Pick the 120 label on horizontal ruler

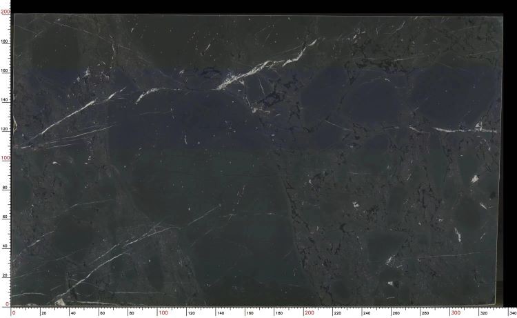[191, 312]
